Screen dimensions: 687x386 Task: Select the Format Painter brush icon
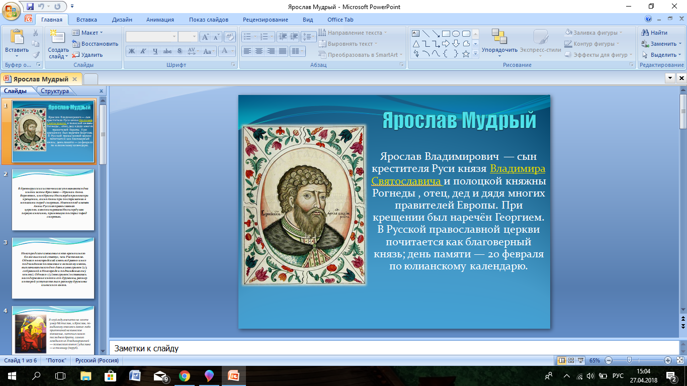36,55
